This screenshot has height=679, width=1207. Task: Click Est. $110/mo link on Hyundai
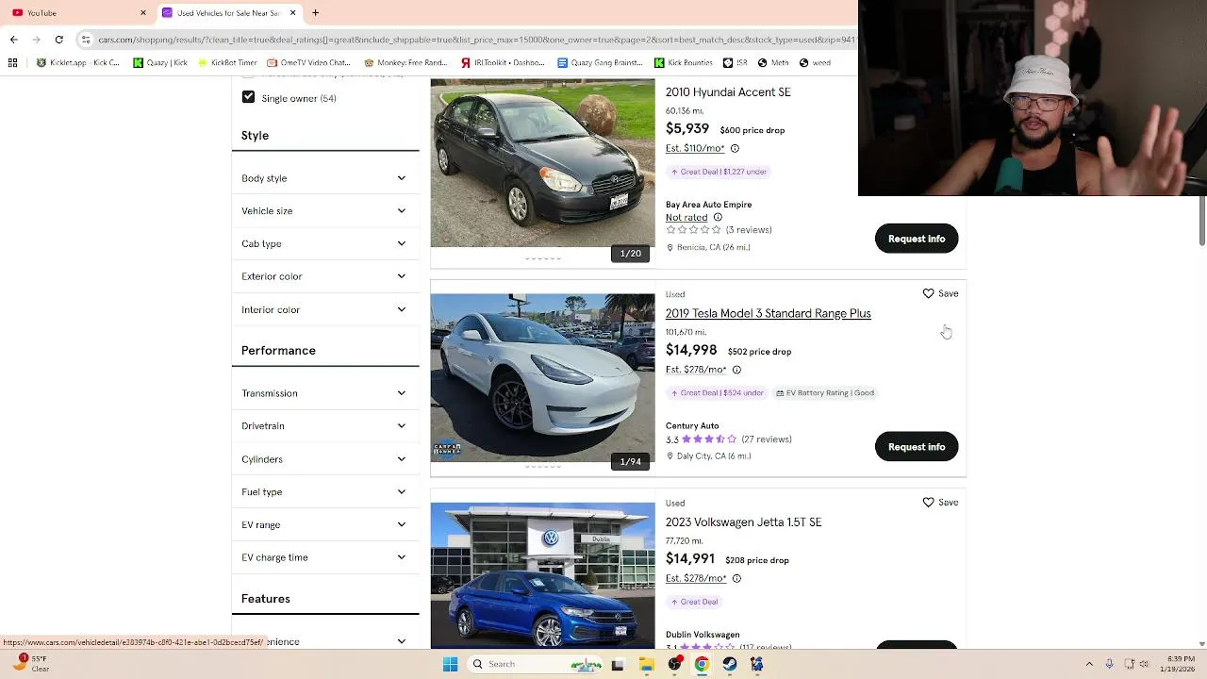click(695, 149)
